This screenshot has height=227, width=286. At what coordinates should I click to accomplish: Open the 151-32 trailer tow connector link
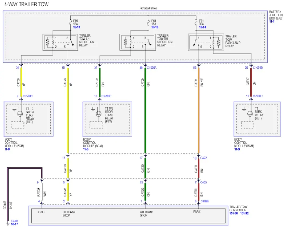[244, 213]
